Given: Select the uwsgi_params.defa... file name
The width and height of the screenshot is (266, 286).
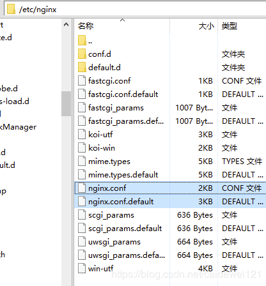Looking at the screenshot, I should tap(127, 255).
